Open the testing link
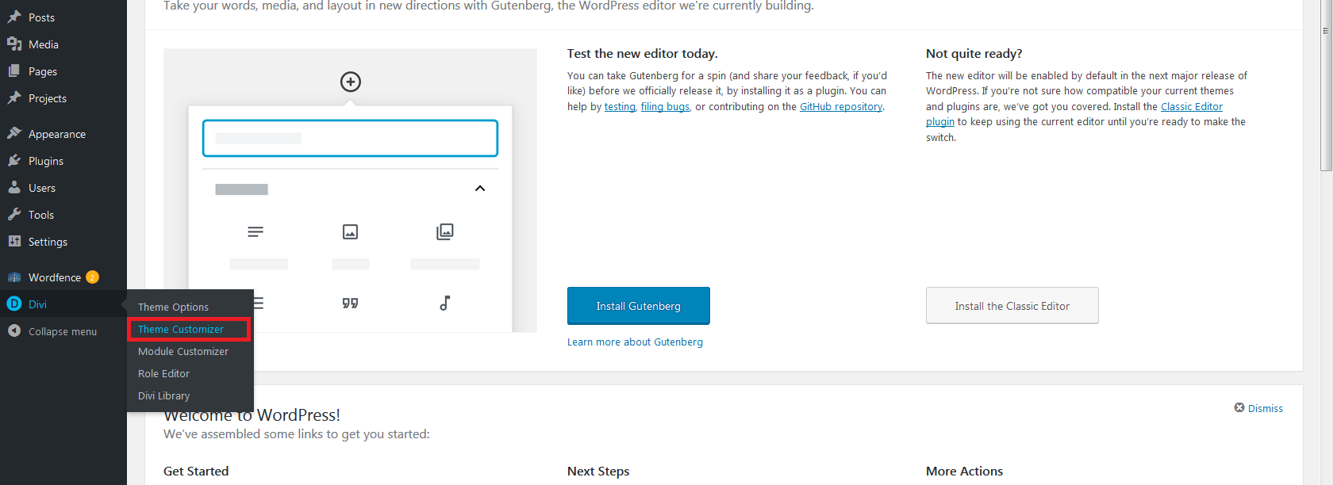 click(x=620, y=107)
